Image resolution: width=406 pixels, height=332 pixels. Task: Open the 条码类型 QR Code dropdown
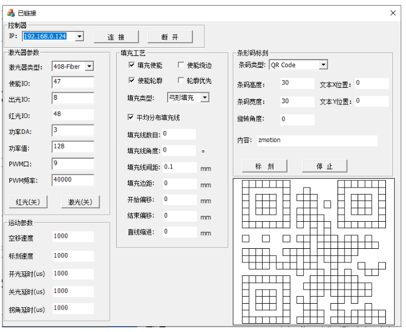(323, 65)
